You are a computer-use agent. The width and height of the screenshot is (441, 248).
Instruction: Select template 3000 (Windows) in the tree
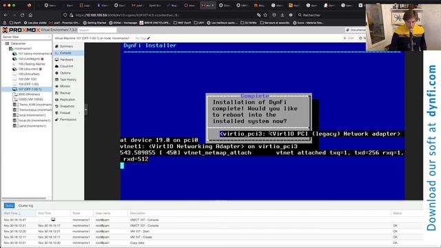(x=29, y=94)
